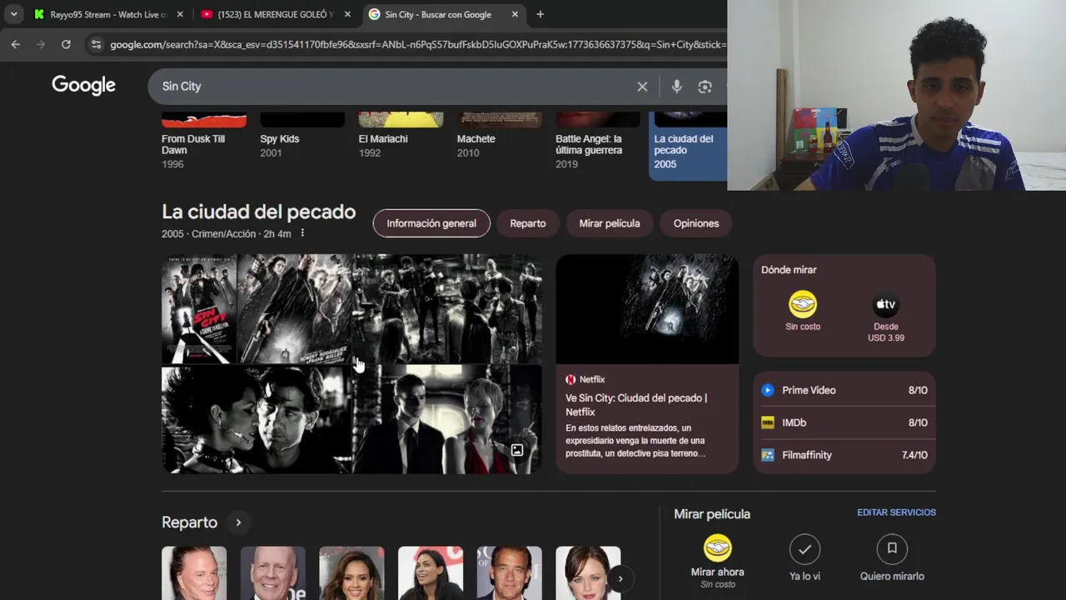Close the YouTube EL MERENGUE tab
Image resolution: width=1066 pixels, height=600 pixels.
(x=347, y=14)
